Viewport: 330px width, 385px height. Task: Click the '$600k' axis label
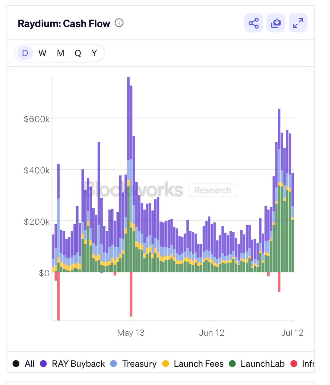(37, 119)
